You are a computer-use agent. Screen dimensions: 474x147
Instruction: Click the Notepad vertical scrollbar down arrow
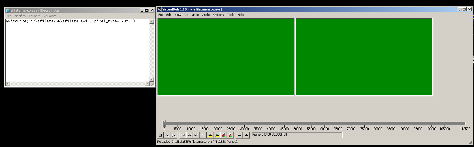point(152,79)
